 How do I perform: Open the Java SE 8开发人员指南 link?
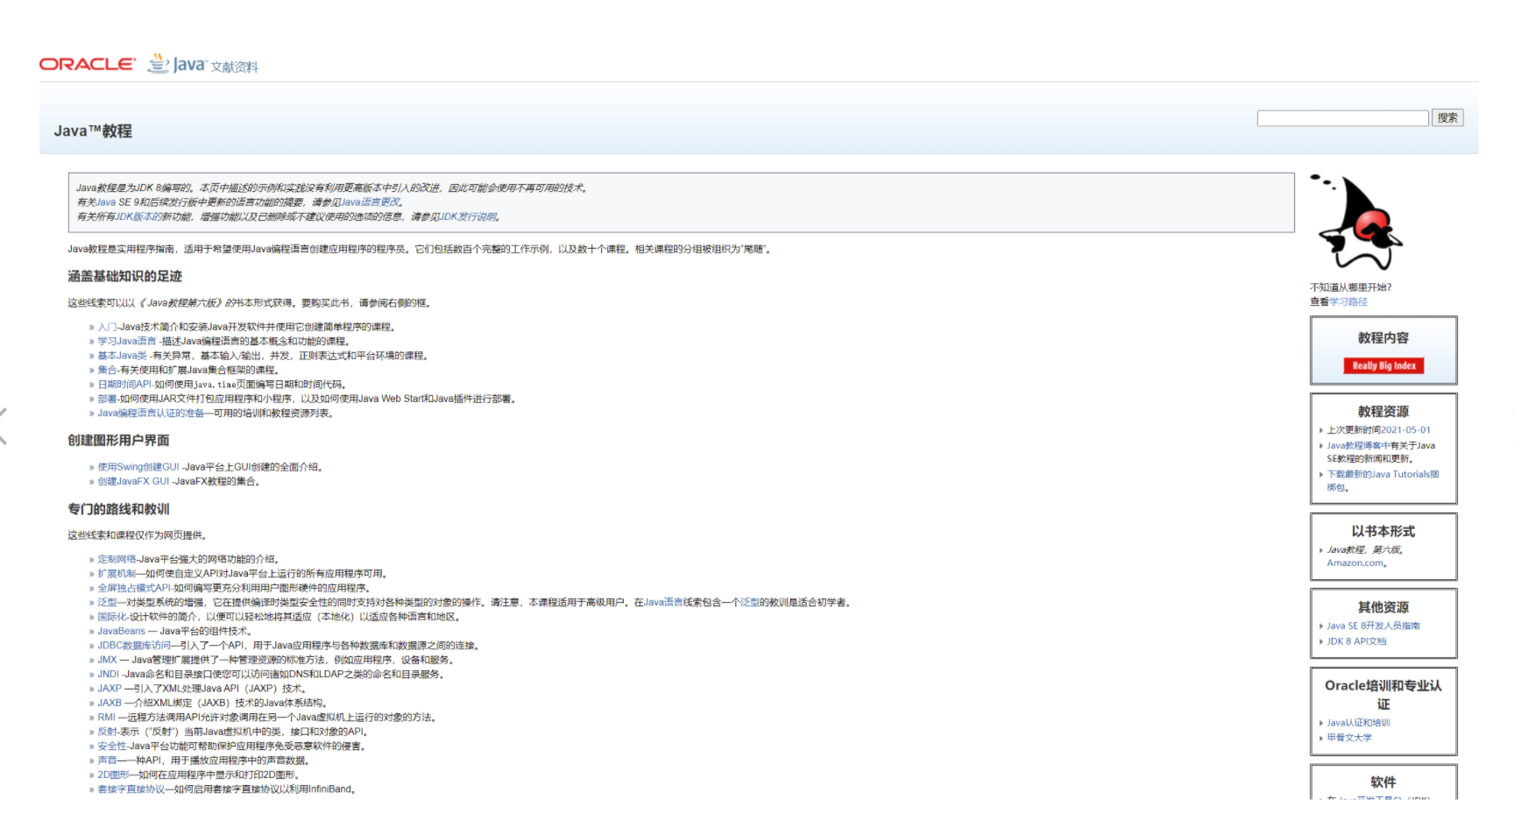(1373, 626)
